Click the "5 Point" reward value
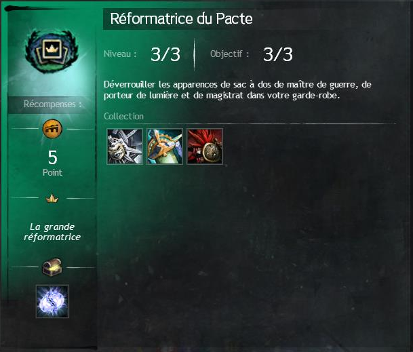This screenshot has height=352, width=413. [x=52, y=163]
